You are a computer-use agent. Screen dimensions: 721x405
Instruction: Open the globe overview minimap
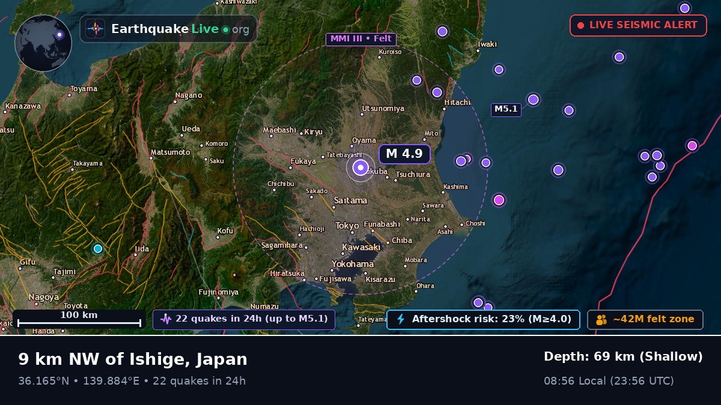[x=43, y=43]
